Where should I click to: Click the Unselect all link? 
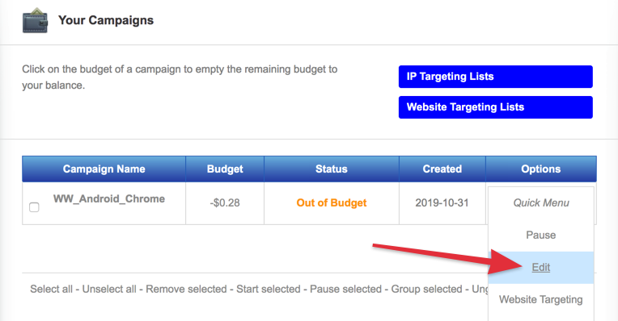109,290
